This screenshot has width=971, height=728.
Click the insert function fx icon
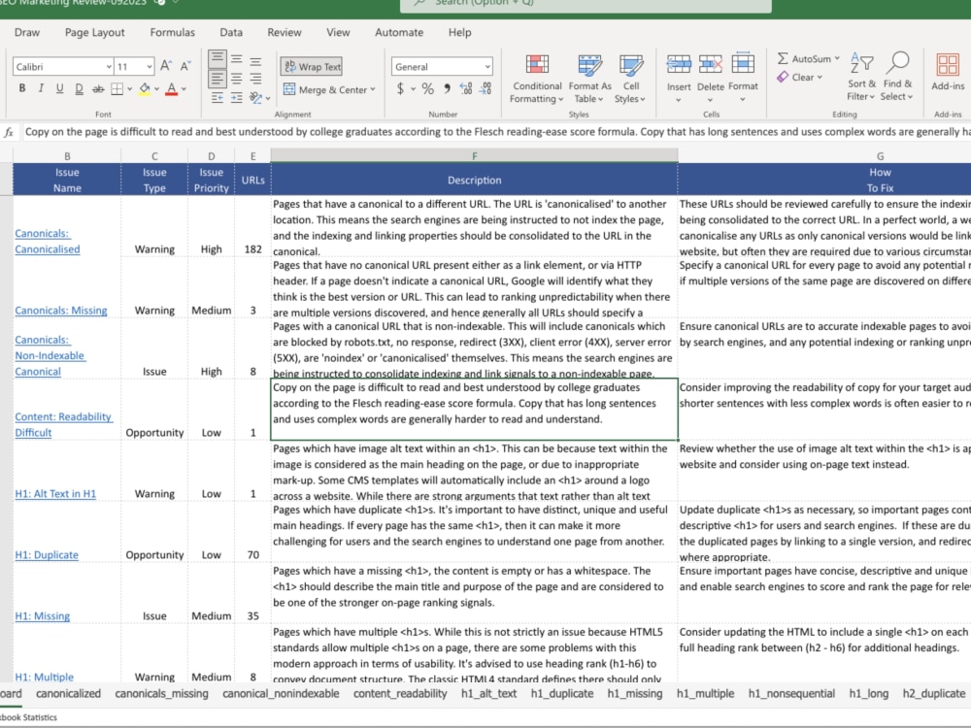(x=9, y=132)
